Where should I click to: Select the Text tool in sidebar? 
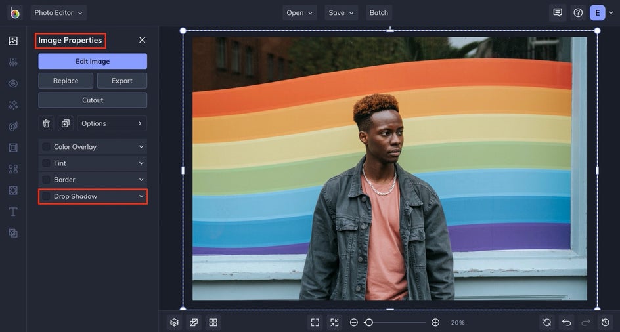[13, 211]
